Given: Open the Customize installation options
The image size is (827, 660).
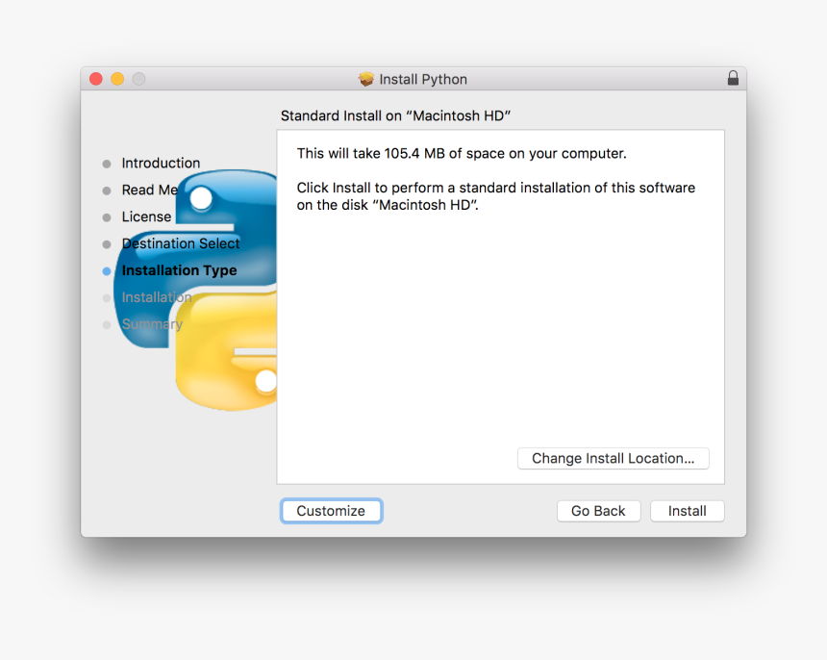Looking at the screenshot, I should click(331, 511).
